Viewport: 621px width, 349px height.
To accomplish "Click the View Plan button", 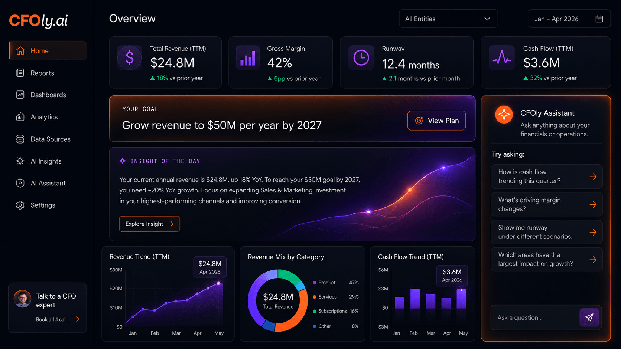I will [x=436, y=121].
